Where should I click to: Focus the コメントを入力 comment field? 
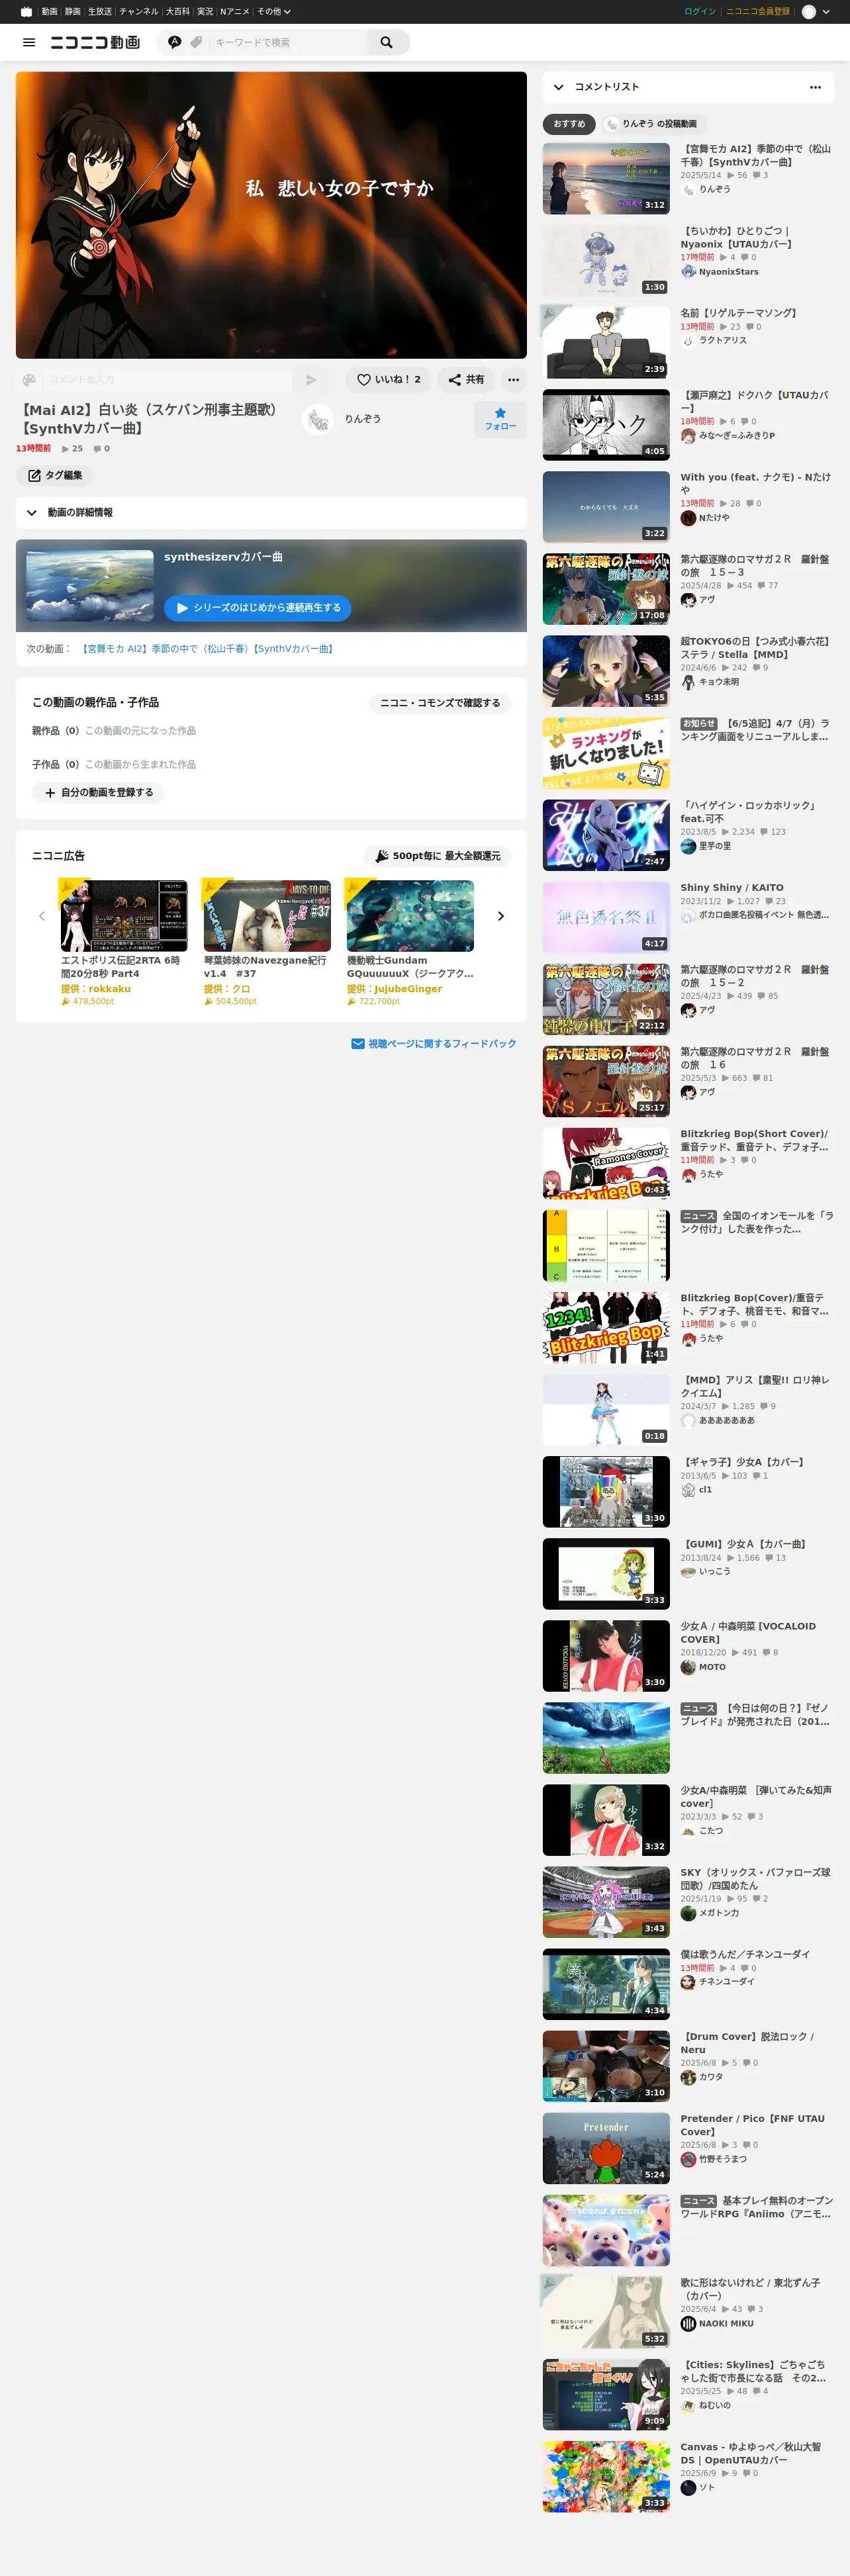(x=168, y=380)
